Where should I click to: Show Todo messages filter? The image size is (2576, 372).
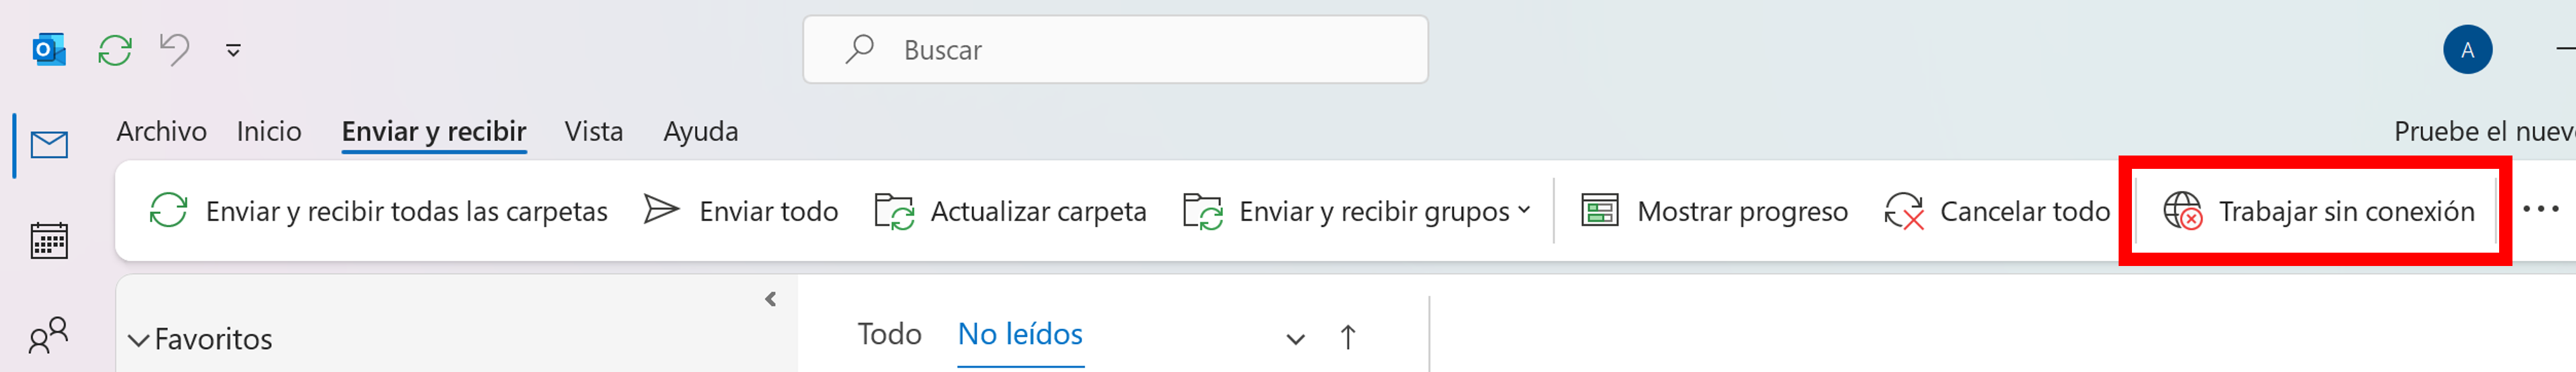889,334
